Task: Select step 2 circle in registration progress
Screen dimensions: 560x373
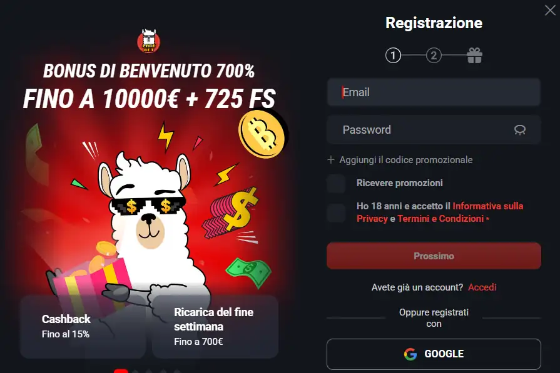Action: tap(434, 56)
